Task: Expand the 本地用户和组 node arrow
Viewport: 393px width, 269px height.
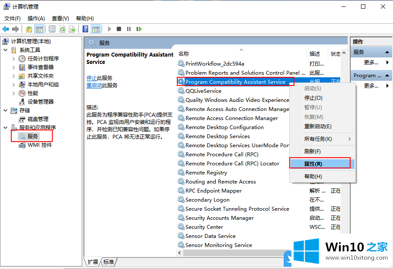Action: click(x=13, y=84)
